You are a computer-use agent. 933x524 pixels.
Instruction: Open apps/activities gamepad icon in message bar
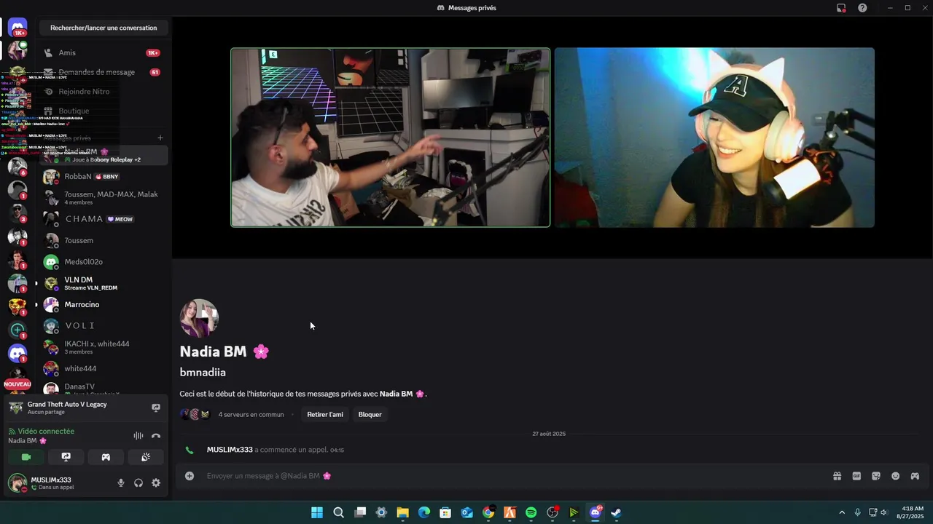pyautogui.click(x=915, y=476)
